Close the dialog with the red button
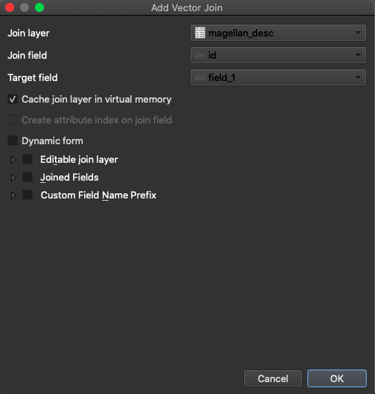Image resolution: width=375 pixels, height=394 pixels. pos(10,7)
